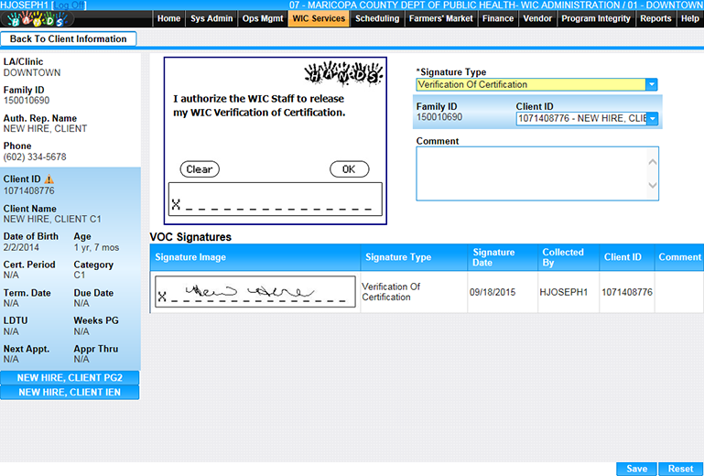The height and width of the screenshot is (476, 704).
Task: Expand the Client ID dropdown
Action: pyautogui.click(x=653, y=118)
